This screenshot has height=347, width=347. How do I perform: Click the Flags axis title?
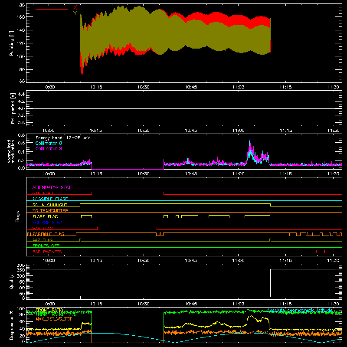pyautogui.click(x=17, y=216)
